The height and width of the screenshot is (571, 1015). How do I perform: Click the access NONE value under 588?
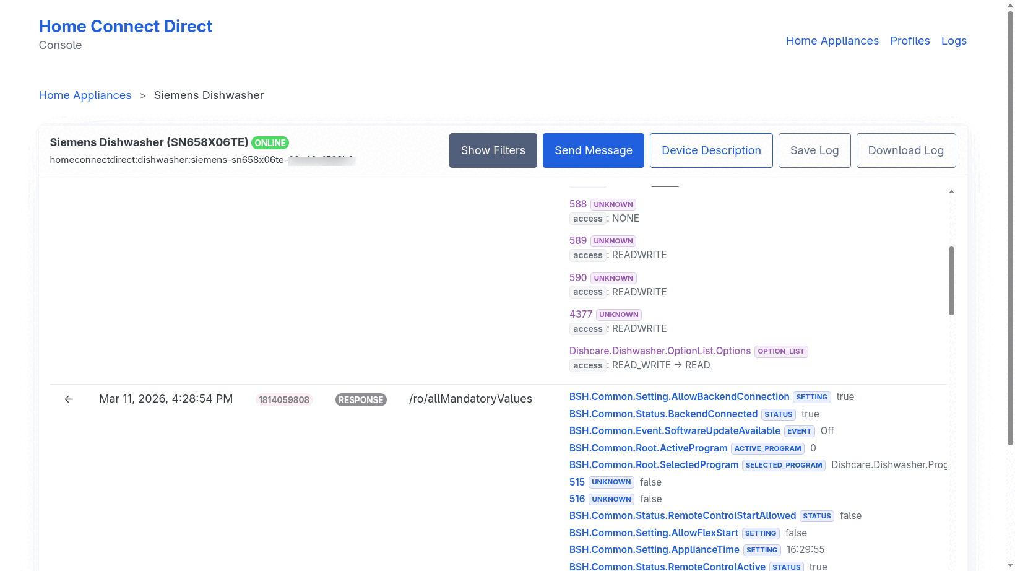tap(625, 219)
